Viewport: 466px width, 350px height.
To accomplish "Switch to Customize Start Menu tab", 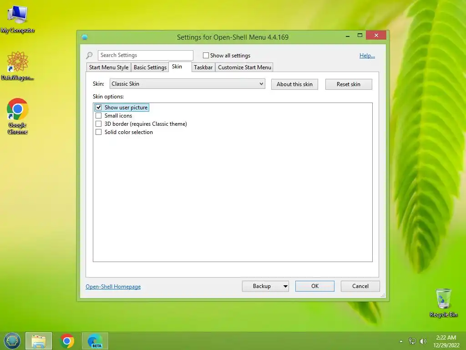I will coord(244,67).
